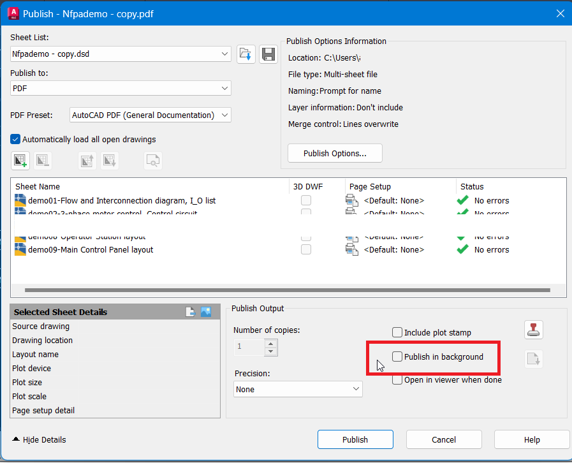Open the Publish Options dialog

tap(335, 153)
